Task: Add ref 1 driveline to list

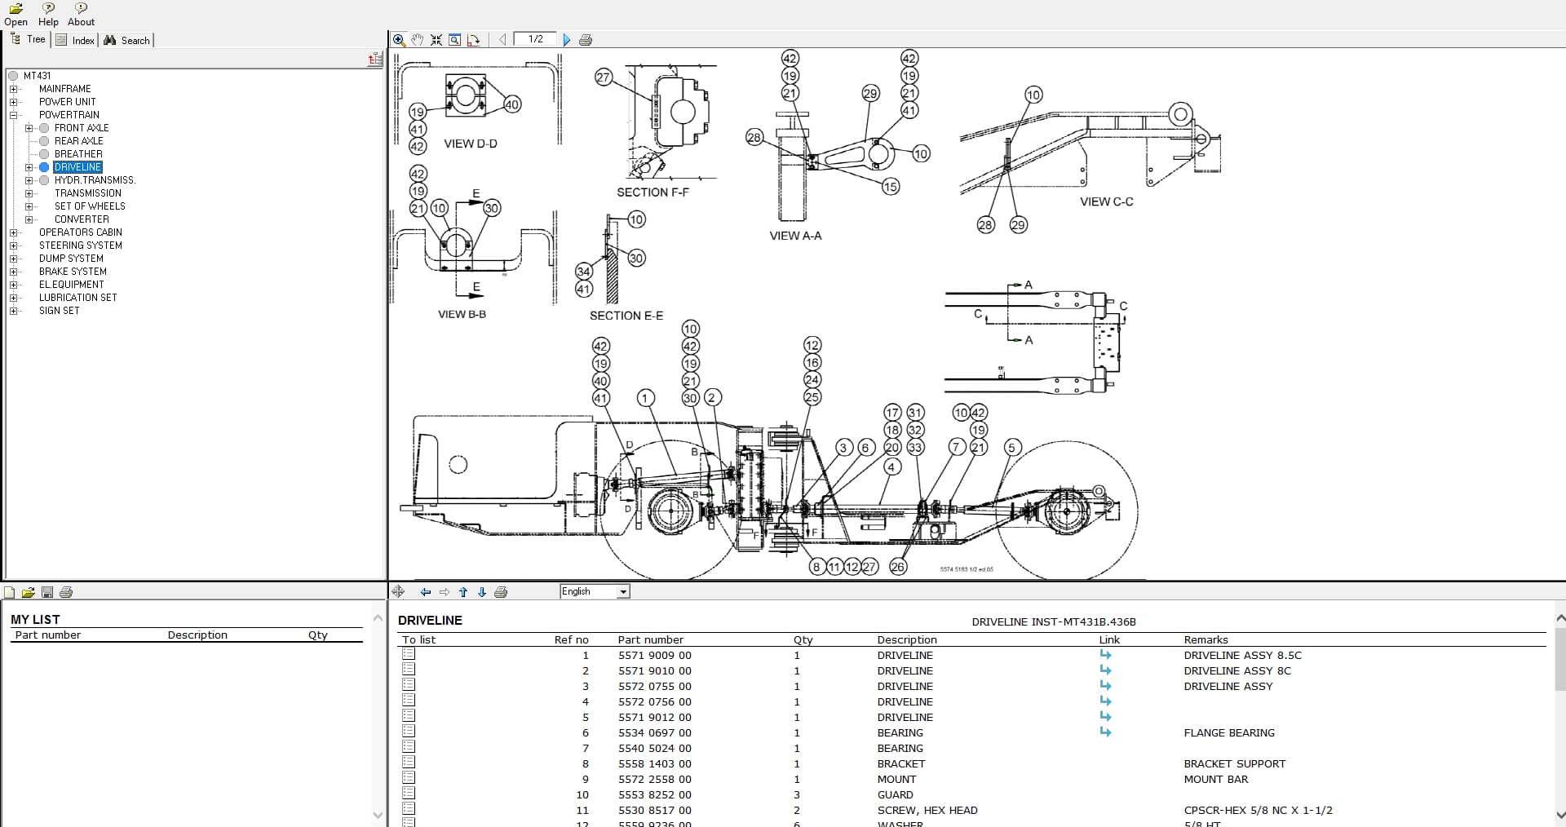Action: pyautogui.click(x=409, y=654)
